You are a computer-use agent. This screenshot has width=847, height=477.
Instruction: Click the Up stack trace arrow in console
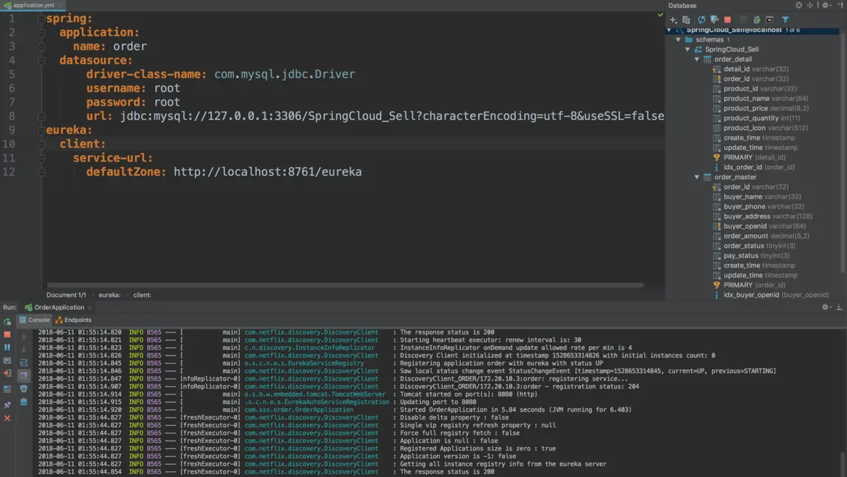click(x=24, y=336)
